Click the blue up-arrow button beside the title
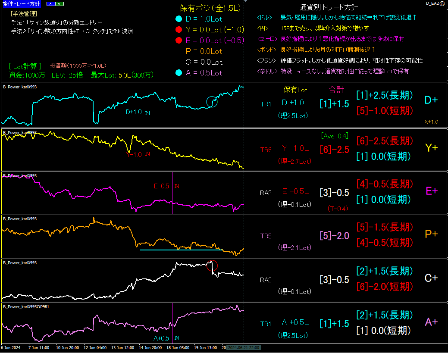Viewport: 448px width, 353px height. pyautogui.click(x=50, y=4)
